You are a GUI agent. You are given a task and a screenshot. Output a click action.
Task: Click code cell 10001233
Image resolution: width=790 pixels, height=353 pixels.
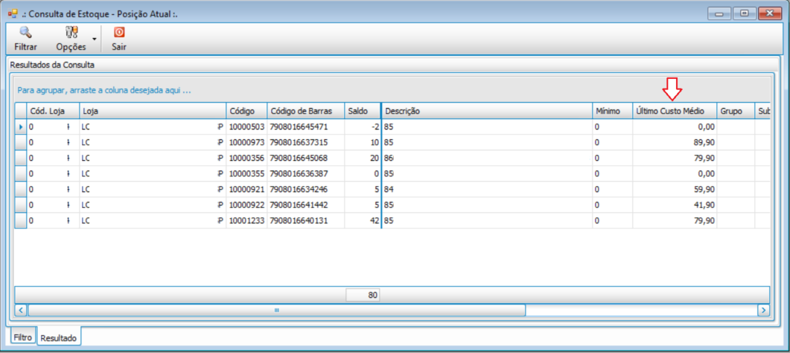246,220
